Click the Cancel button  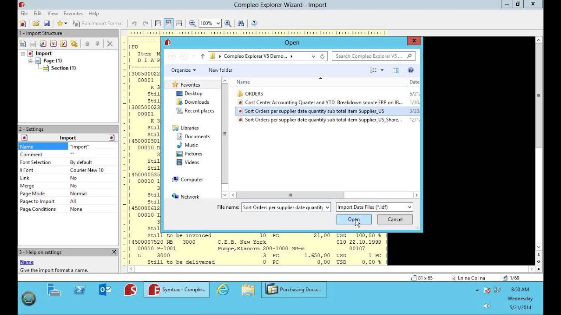395,219
